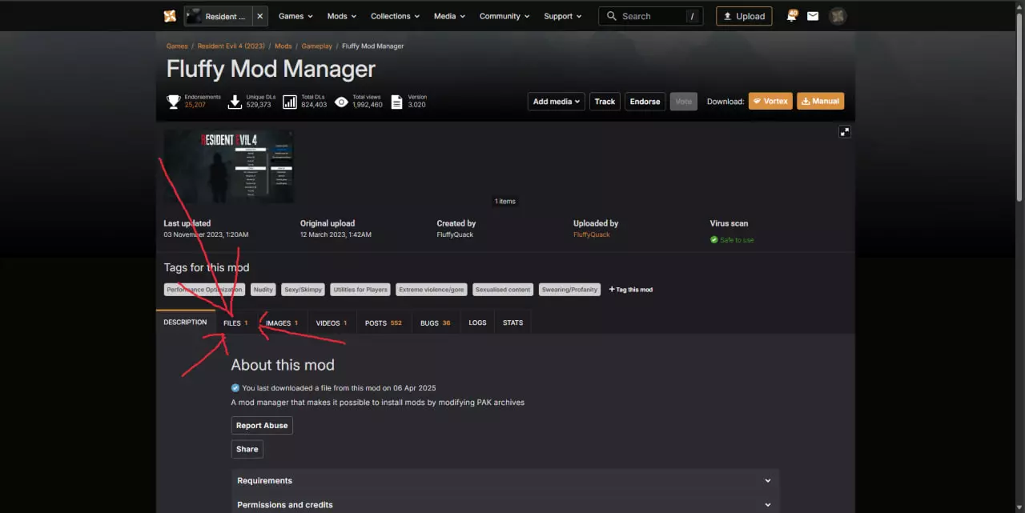
Task: Open the Mods dropdown menu
Action: [342, 16]
